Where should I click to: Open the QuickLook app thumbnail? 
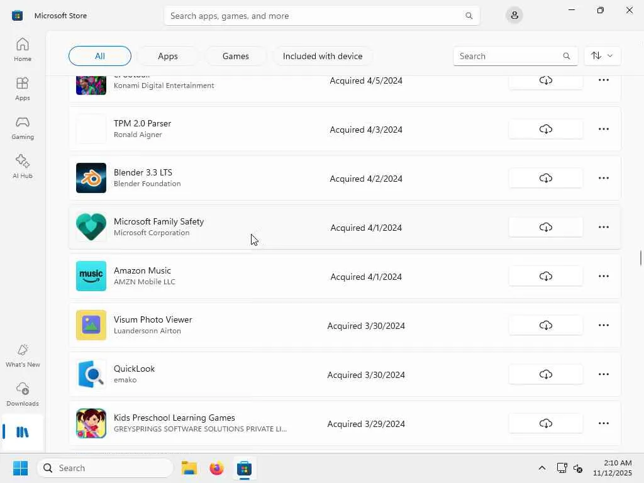point(91,374)
